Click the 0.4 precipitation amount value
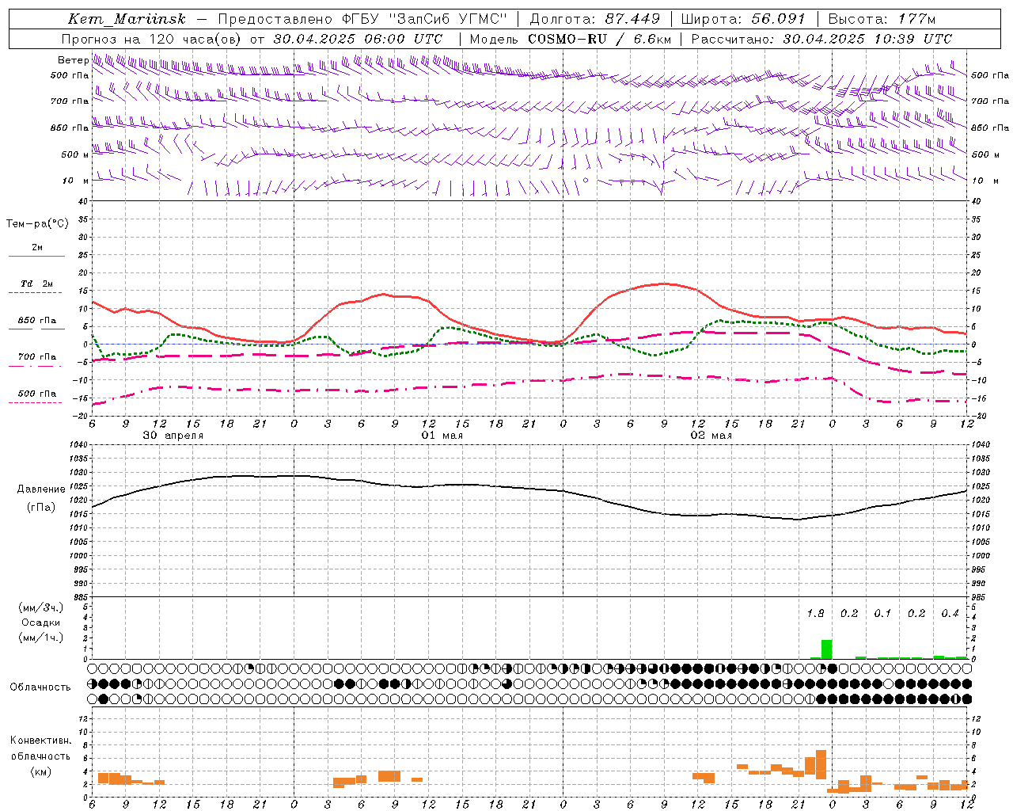Screen dimensions: 1013x811 950,614
